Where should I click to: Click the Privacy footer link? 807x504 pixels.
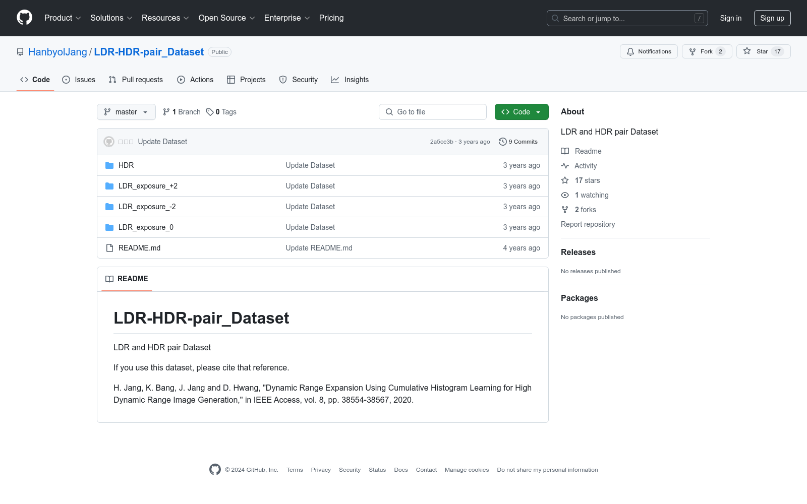click(321, 470)
